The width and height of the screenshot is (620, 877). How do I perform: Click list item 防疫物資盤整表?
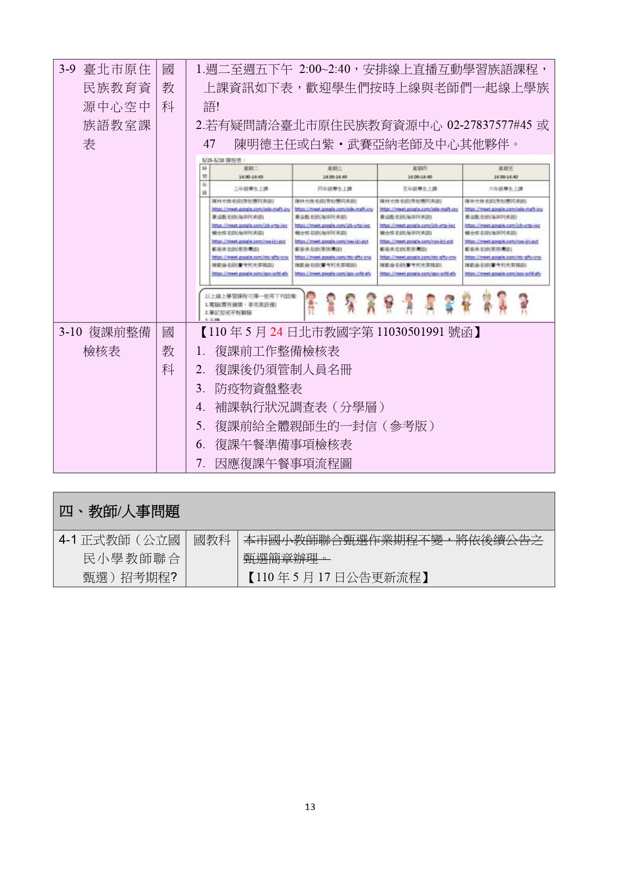pyautogui.click(x=258, y=389)
